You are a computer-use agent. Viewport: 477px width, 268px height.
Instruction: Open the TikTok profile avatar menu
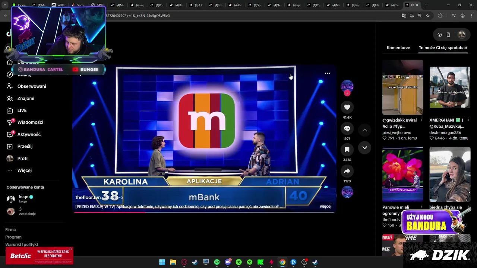coord(462,35)
